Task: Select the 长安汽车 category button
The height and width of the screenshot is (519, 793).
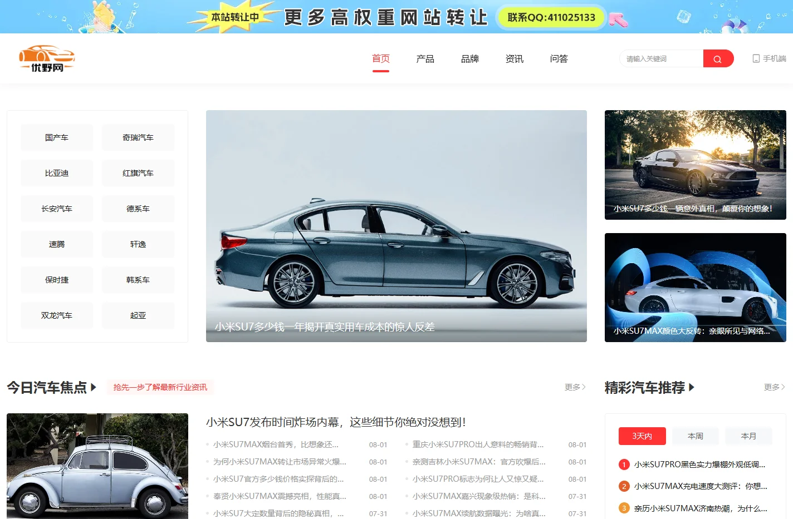Action: coord(57,209)
